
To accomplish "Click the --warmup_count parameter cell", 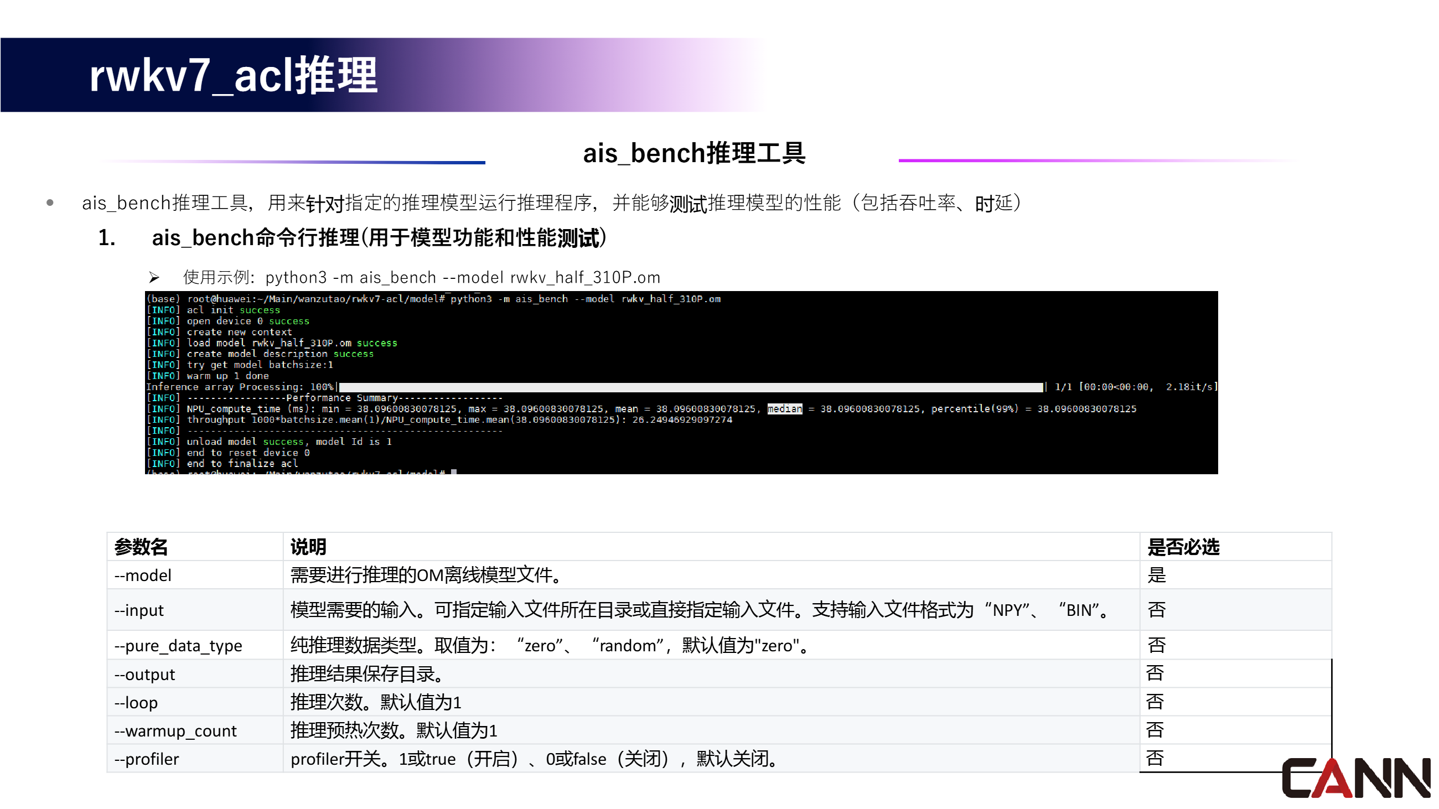I will click(175, 730).
